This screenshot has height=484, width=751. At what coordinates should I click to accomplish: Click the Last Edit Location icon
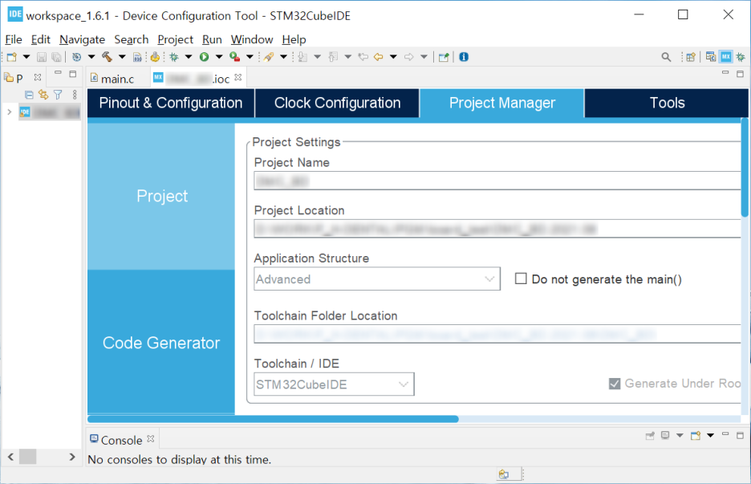(x=363, y=57)
